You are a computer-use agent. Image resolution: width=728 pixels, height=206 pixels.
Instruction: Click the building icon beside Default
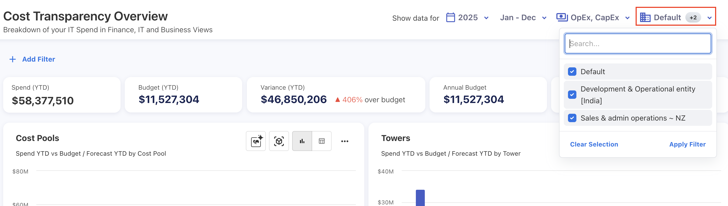coord(645,18)
